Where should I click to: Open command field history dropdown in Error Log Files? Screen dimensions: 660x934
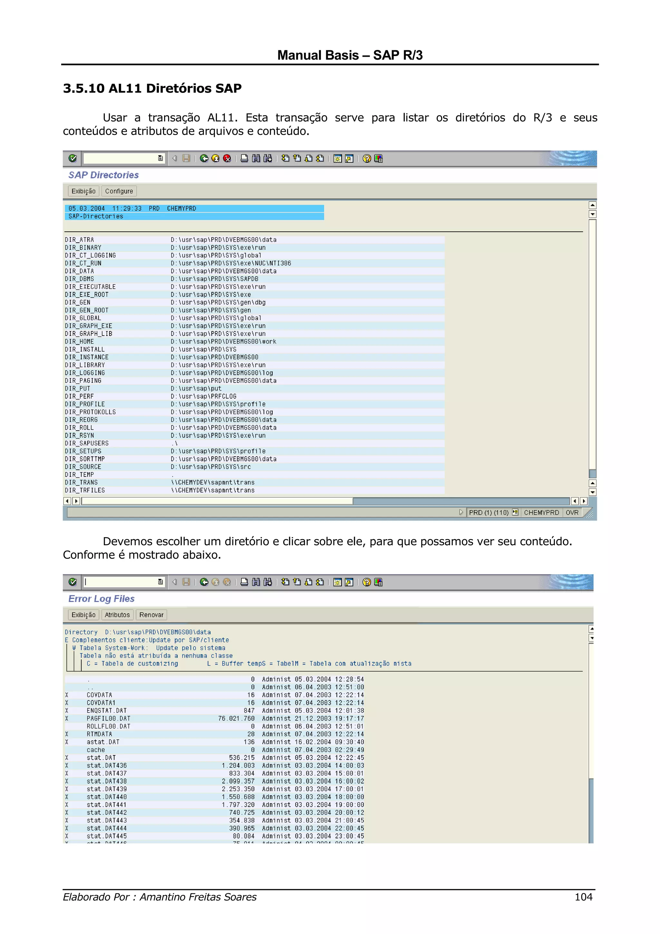(x=160, y=582)
